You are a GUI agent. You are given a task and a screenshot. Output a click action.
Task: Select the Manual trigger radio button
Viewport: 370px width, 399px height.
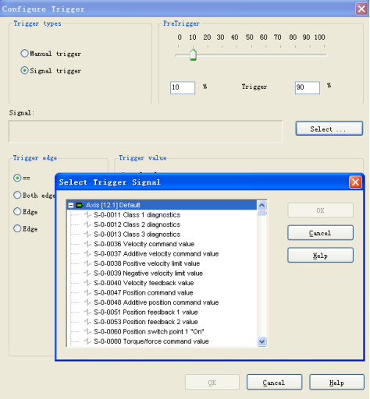tap(24, 54)
